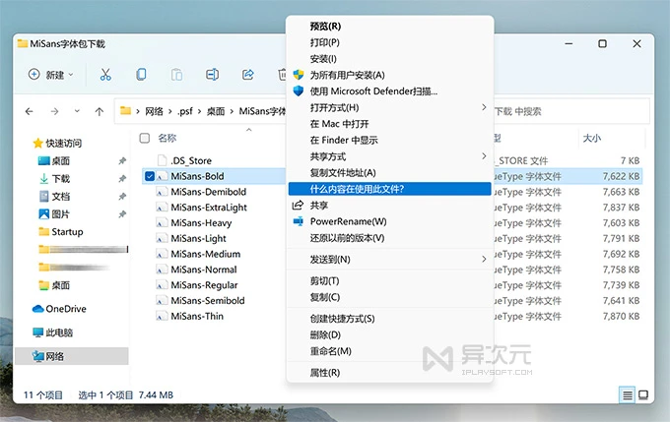Screen dimensions: 670x422
Task: Unpin 文档 using its pin icon
Action: [122, 197]
